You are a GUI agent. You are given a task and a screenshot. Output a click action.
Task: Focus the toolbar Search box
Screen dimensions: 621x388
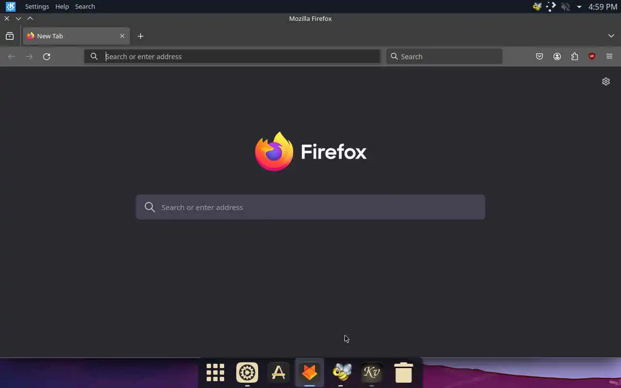[444, 57]
